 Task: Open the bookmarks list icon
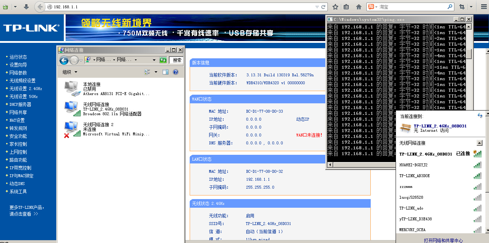[346, 7]
